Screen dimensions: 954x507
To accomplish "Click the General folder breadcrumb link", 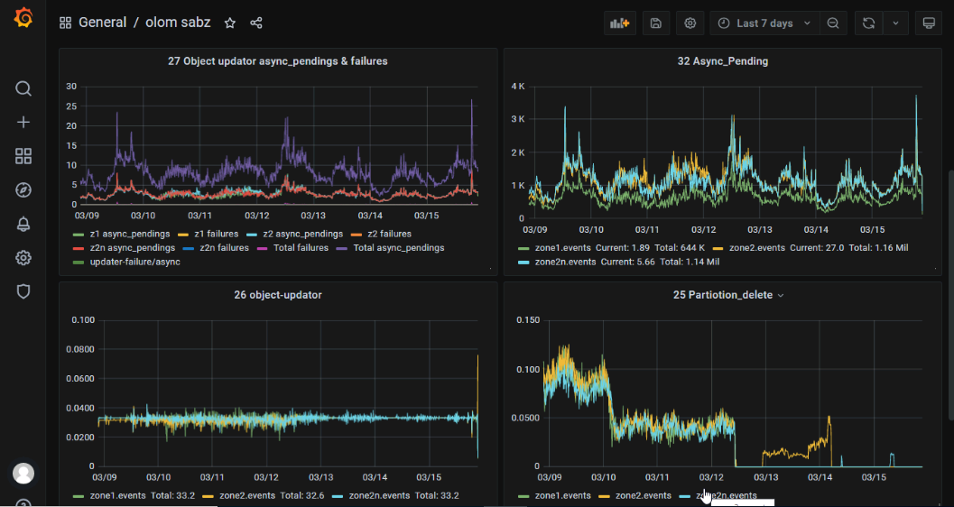I will pos(102,23).
